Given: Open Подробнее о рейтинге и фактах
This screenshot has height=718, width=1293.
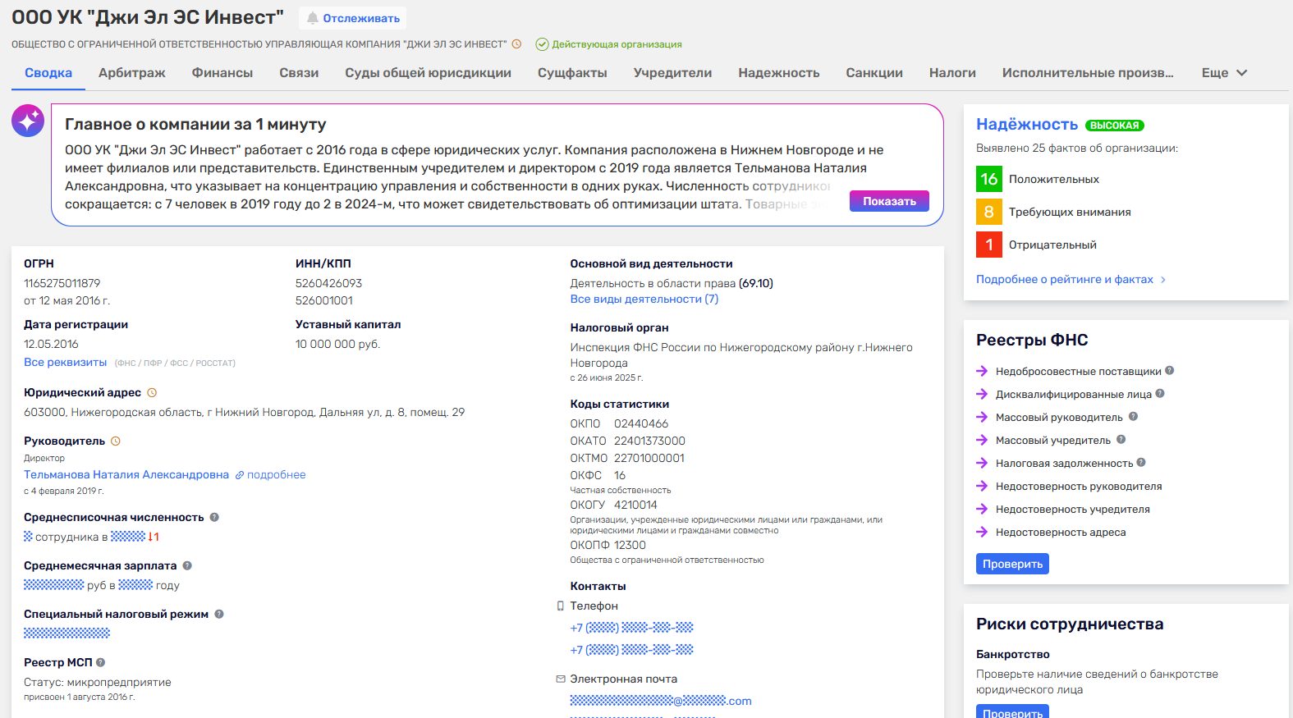Looking at the screenshot, I should point(1071,280).
